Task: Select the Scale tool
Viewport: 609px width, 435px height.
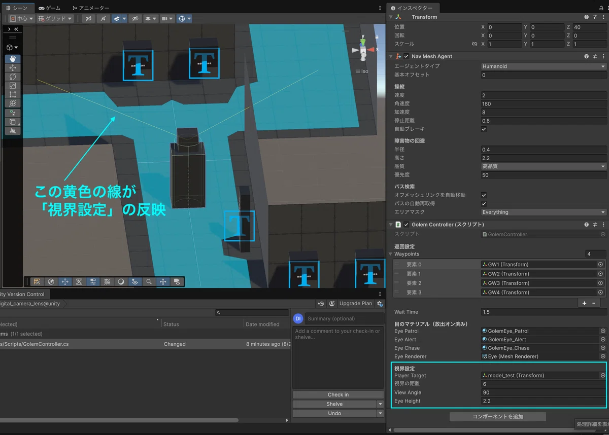Action: click(x=13, y=86)
